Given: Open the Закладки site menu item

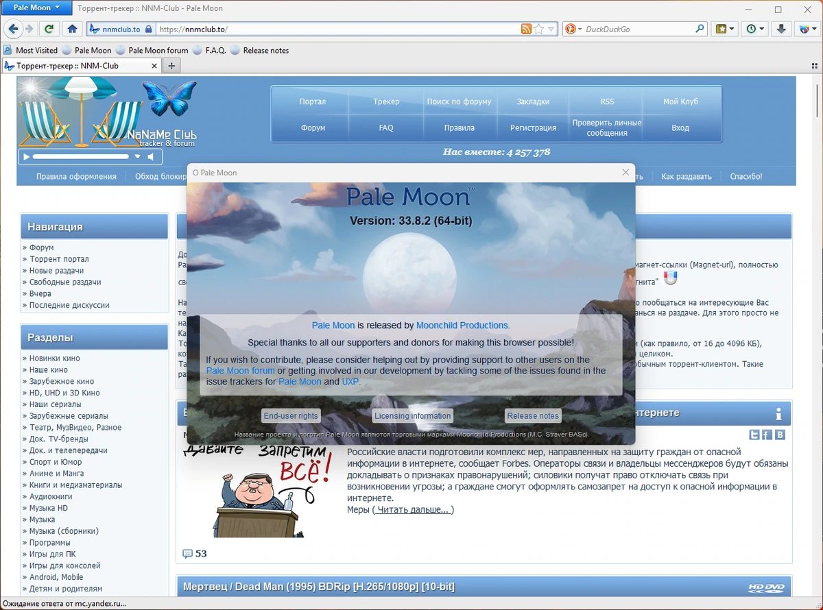Looking at the screenshot, I should (x=533, y=101).
